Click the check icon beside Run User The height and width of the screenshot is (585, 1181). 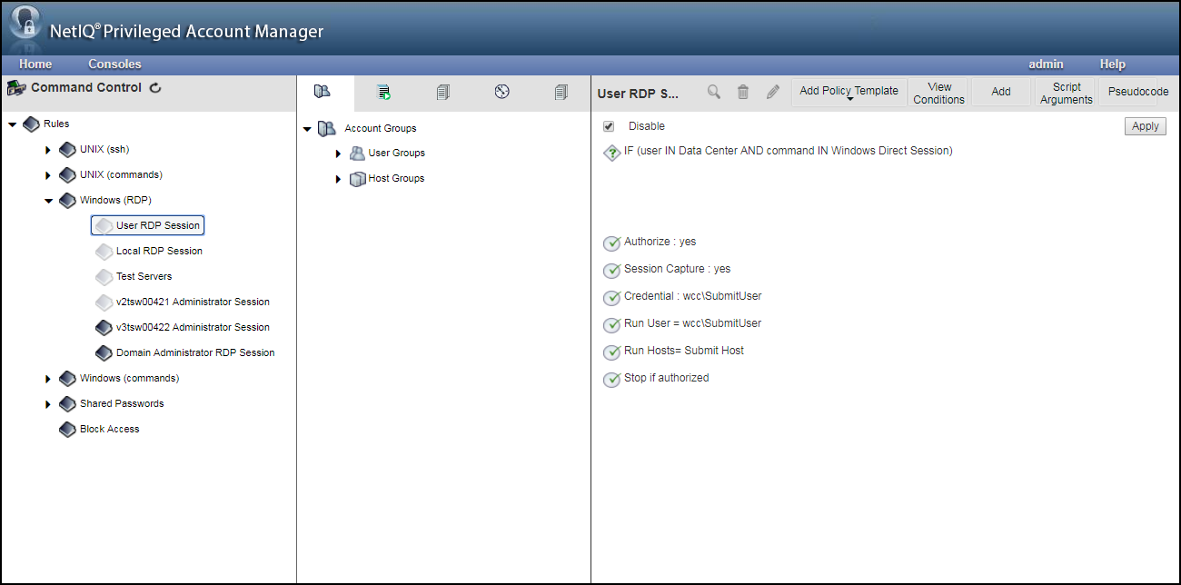tap(612, 324)
